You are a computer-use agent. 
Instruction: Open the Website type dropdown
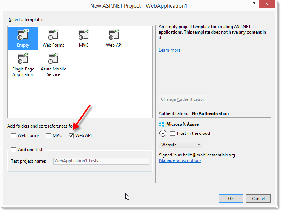[180, 145]
